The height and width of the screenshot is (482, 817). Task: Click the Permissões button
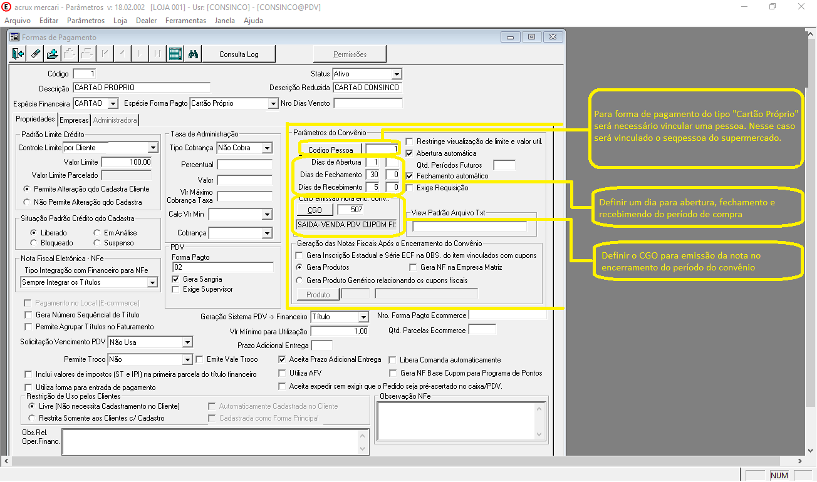[350, 54]
